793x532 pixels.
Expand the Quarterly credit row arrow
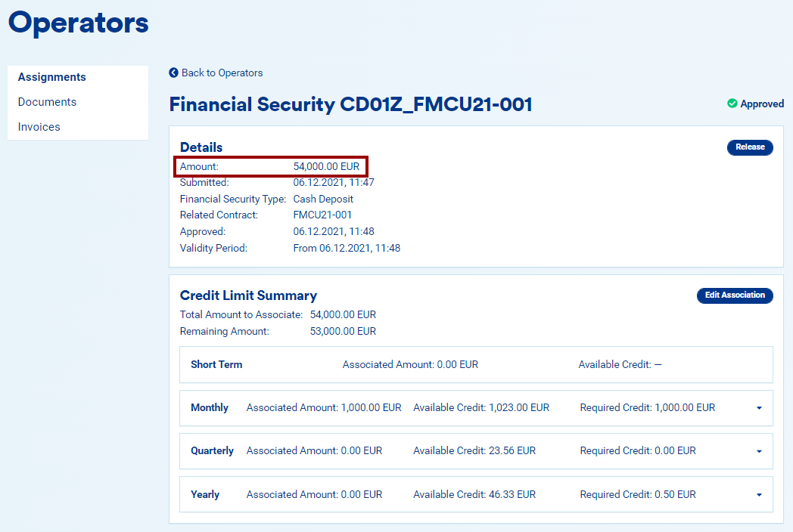click(759, 451)
